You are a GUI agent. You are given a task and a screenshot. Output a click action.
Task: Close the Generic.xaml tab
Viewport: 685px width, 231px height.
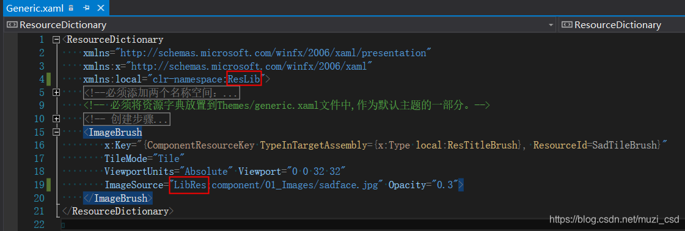100,8
